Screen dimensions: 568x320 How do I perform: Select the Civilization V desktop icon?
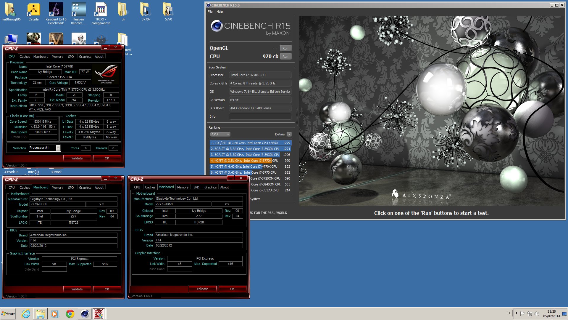coord(56,39)
